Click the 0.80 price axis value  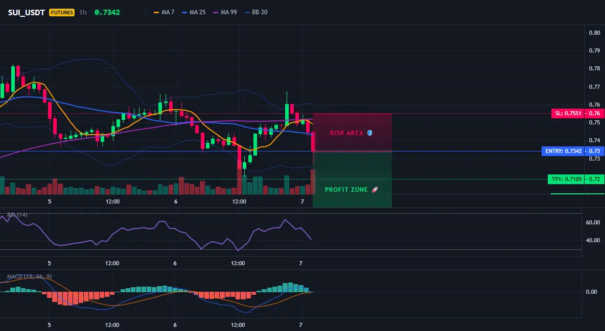[594, 33]
